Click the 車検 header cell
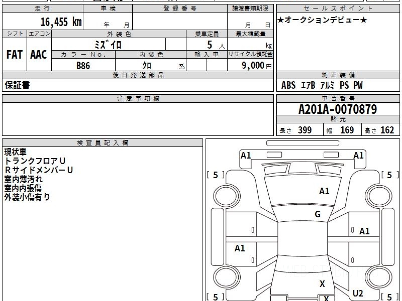Image resolution: width=402 pixels, height=301 pixels. [108, 9]
